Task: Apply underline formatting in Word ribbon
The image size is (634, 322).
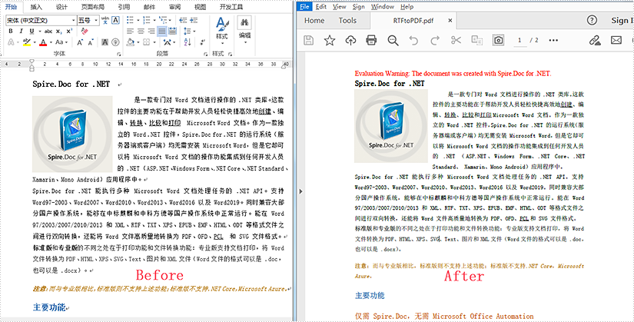Action: click(x=32, y=32)
